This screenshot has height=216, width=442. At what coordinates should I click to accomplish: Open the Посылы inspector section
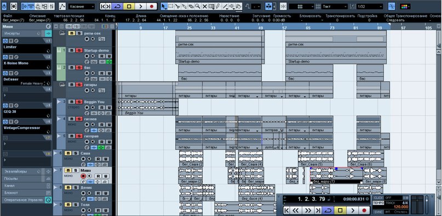pos(27,179)
